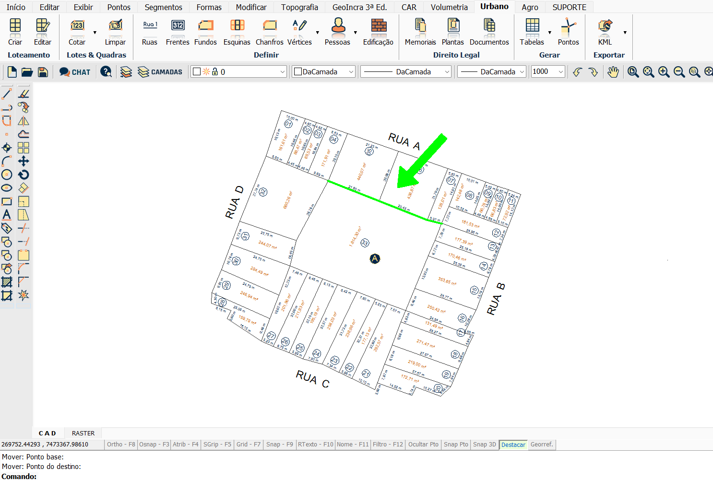The width and height of the screenshot is (713, 480).
Task: Switch to the Topografia ribbon tab
Action: 299,7
